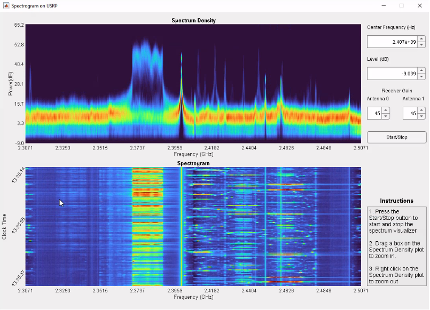
Task: Click the MATLAB icon in title bar
Action: (6, 5)
